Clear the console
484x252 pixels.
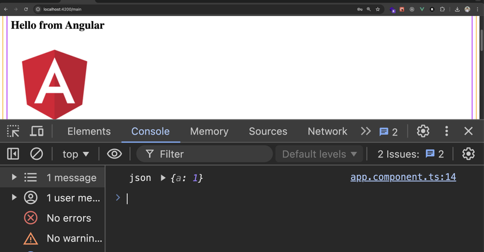pyautogui.click(x=36, y=154)
